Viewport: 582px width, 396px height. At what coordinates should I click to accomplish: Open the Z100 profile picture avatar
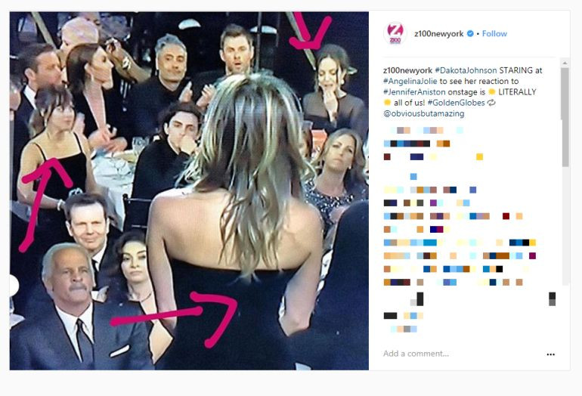point(395,33)
